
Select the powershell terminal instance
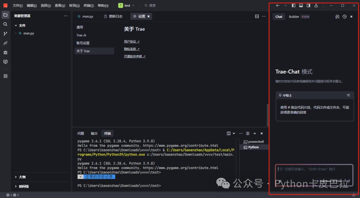(x=254, y=142)
